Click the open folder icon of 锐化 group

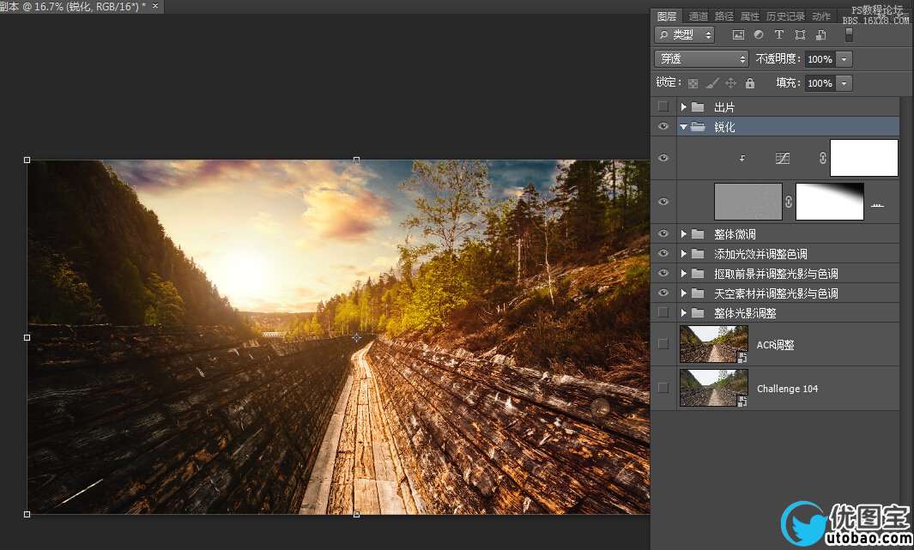coord(698,127)
